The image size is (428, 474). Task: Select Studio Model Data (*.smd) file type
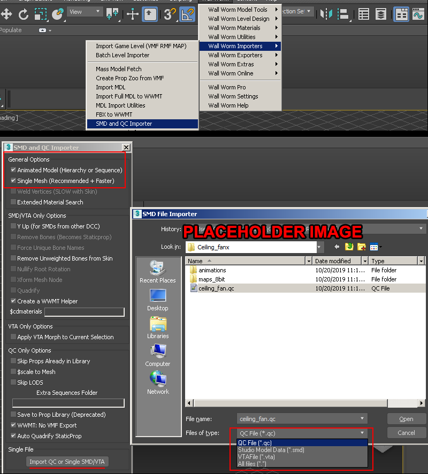click(x=302, y=450)
